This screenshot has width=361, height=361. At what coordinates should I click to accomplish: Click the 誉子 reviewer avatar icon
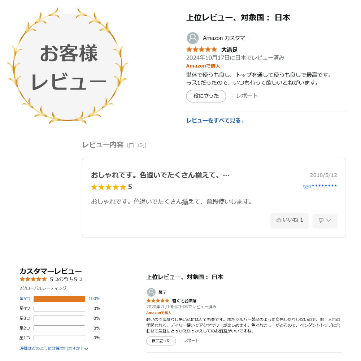(x=151, y=292)
